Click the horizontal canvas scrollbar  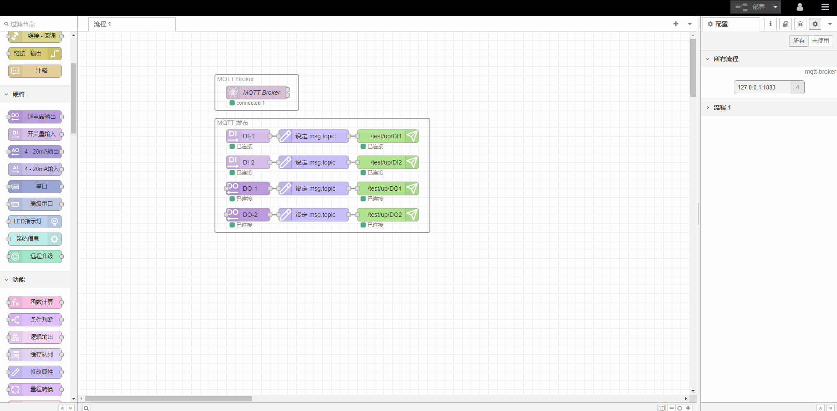tap(168, 398)
